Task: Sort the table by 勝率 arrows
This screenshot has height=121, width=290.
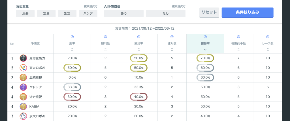Action: 72,49
